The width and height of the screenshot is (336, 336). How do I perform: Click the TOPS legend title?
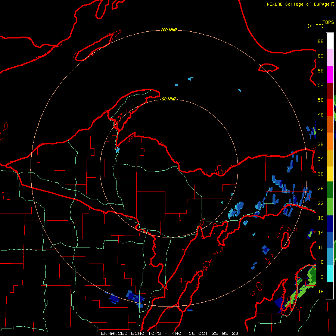[328, 22]
